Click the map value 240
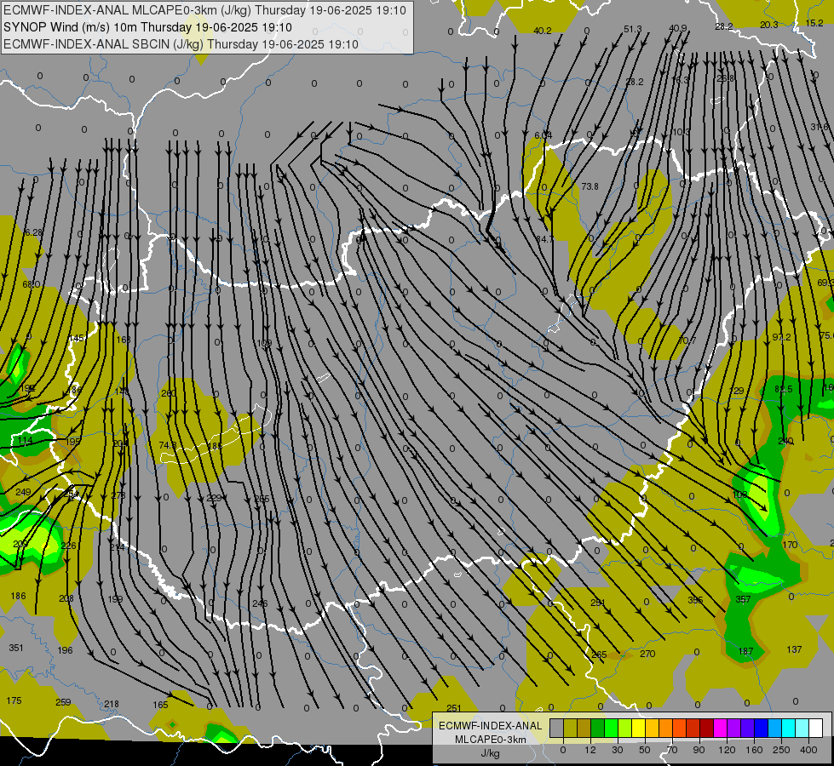 (785, 441)
